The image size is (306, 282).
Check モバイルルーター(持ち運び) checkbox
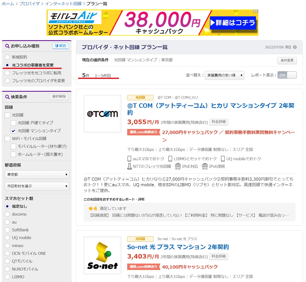(13, 146)
